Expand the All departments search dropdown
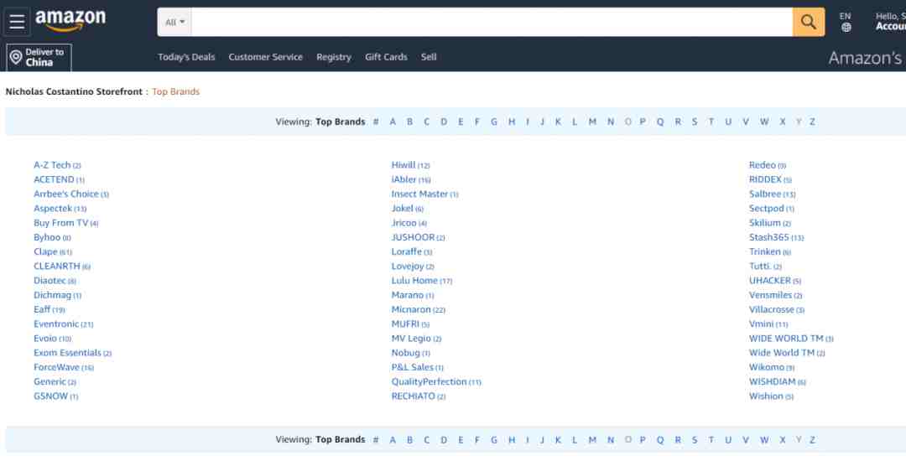 click(174, 23)
